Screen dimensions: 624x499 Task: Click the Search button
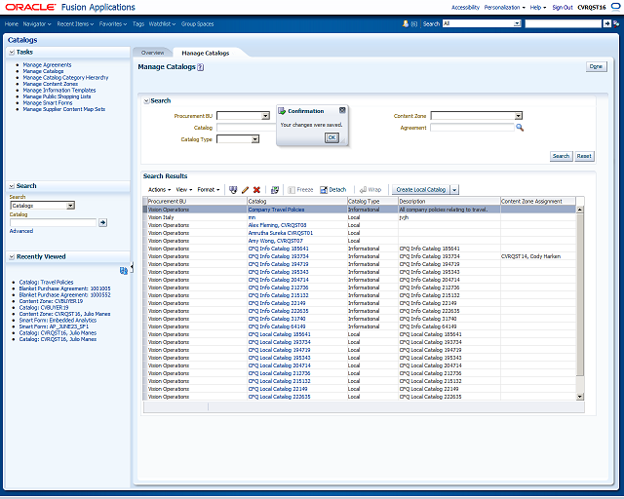pyautogui.click(x=561, y=156)
